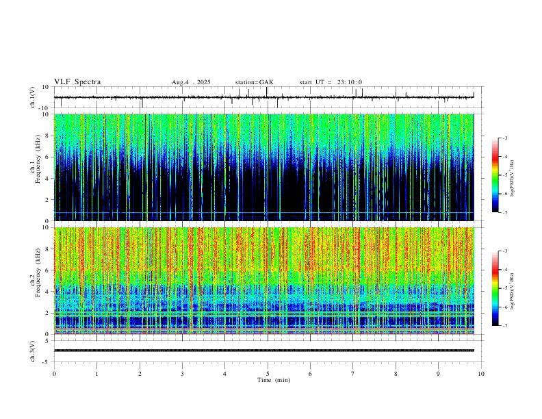Click time axis tick label "10"
This screenshot has height=419, width=542.
pos(481,374)
